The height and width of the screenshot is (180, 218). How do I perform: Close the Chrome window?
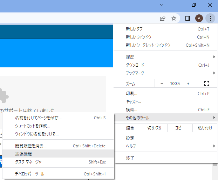[x=210, y=5]
